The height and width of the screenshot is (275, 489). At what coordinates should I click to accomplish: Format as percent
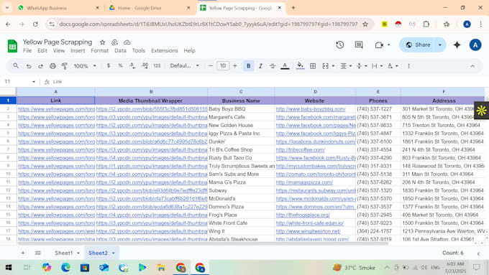[120, 66]
